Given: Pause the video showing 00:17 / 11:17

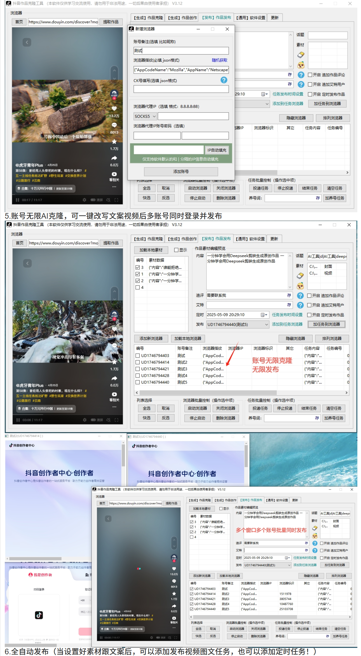Looking at the screenshot, I should click(18, 200).
